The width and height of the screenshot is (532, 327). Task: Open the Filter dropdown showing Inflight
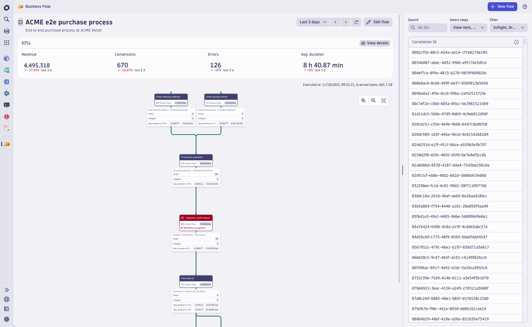[x=508, y=28]
